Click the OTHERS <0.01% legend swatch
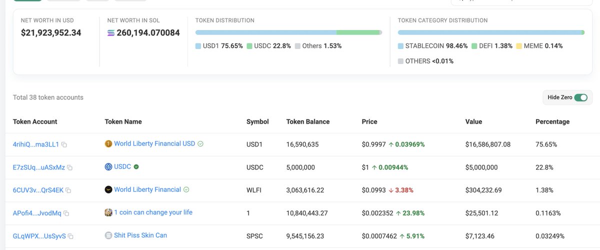 click(400, 61)
